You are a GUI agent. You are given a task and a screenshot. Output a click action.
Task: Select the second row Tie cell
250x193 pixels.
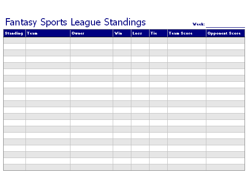point(158,46)
